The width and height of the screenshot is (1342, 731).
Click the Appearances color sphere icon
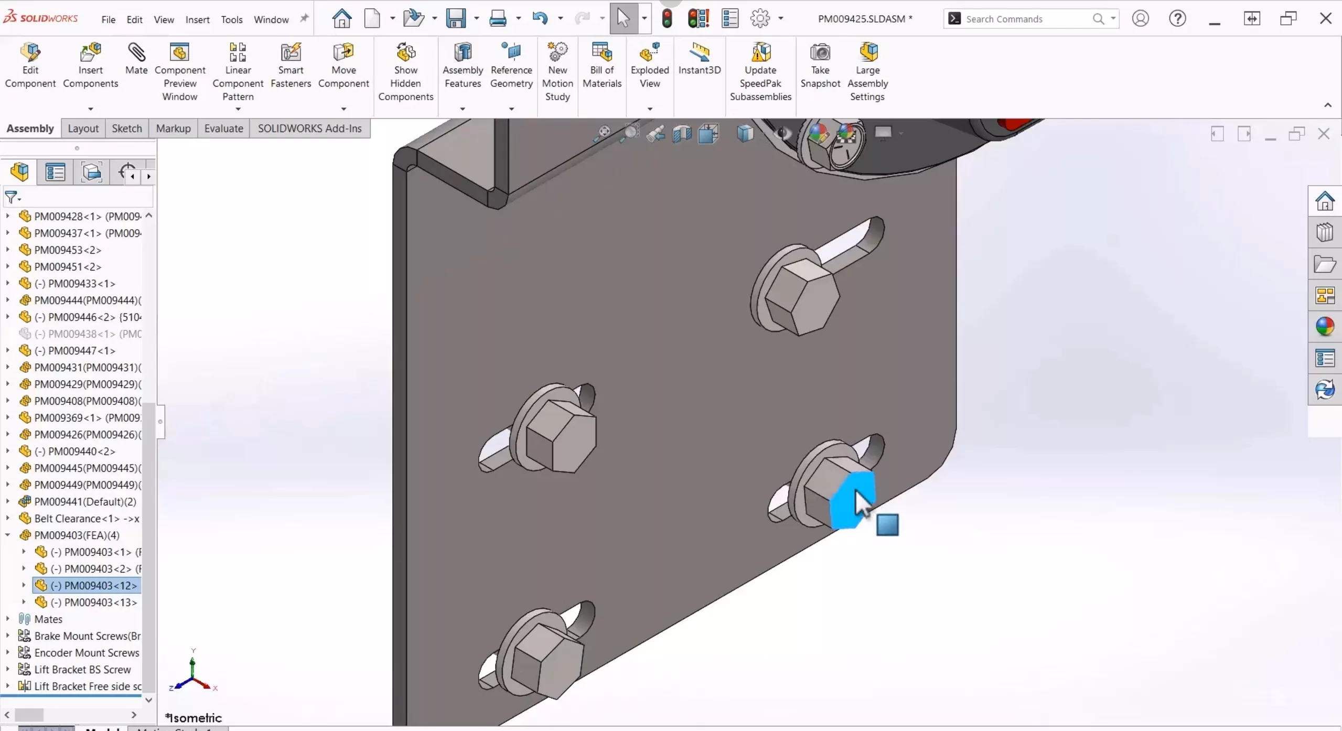coord(1324,326)
